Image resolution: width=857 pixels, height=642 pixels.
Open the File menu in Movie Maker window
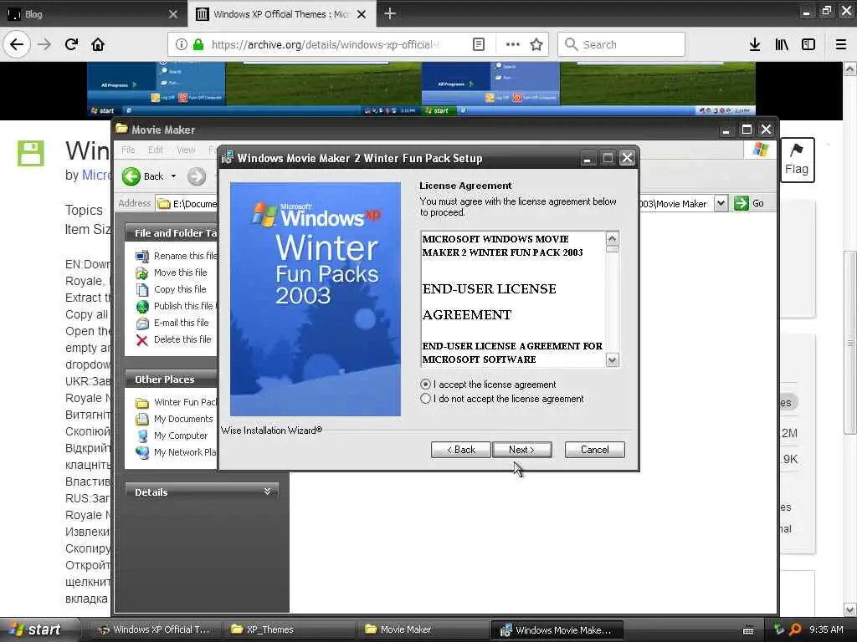click(x=128, y=150)
